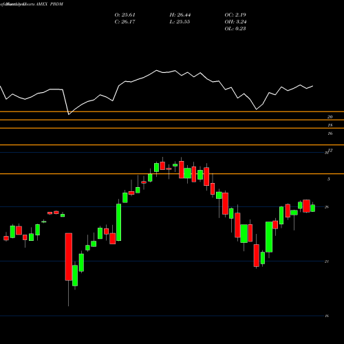Click the close price value C: 26.17
Viewport: 344px width, 344px height.
coord(125,22)
